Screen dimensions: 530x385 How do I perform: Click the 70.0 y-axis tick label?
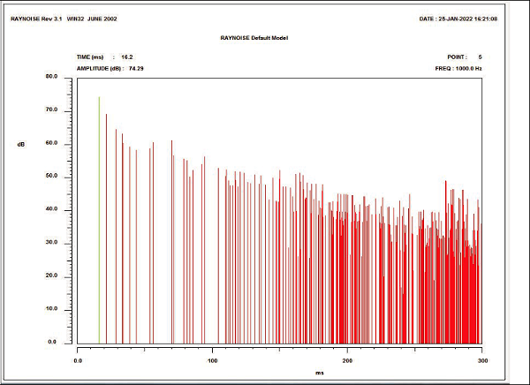coord(51,110)
